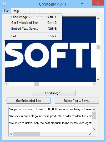Click text box scroll down arrow
Viewport: 106px width, 142px height.
coord(94,129)
